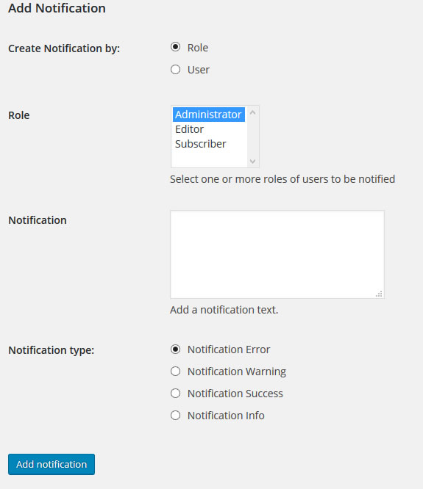
Task: Click the 'Add a notification text.' hint
Action: [224, 310]
